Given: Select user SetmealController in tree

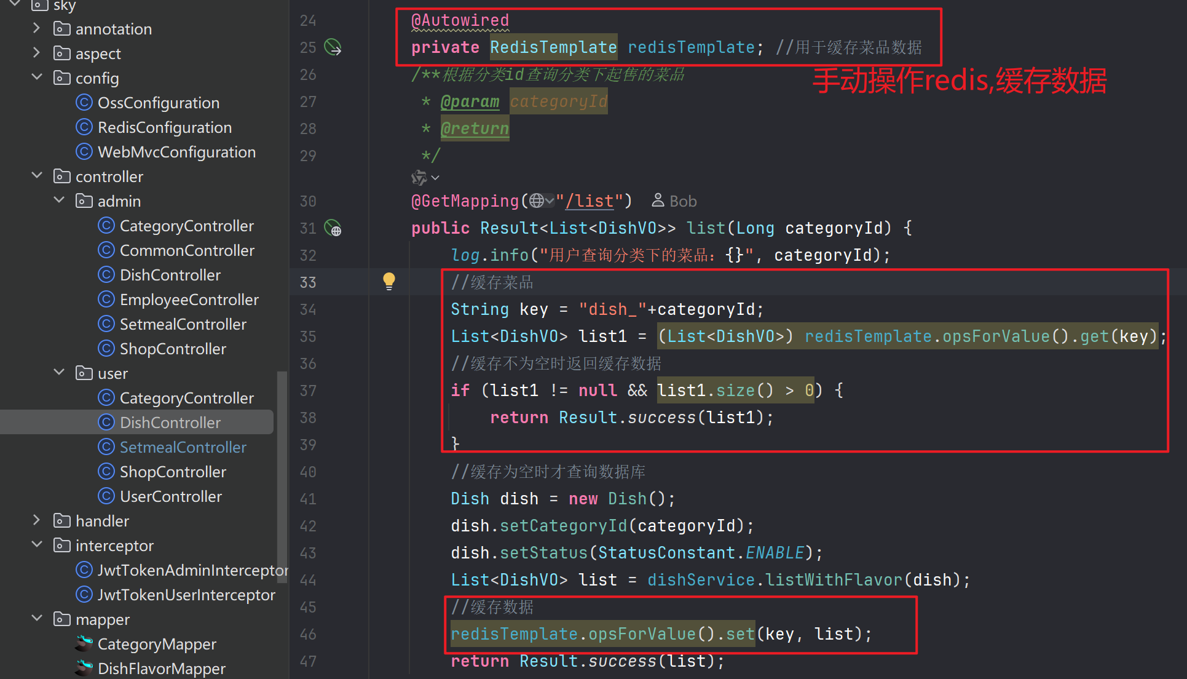Looking at the screenshot, I should coord(183,447).
